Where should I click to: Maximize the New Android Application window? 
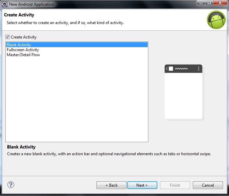click(209, 3)
